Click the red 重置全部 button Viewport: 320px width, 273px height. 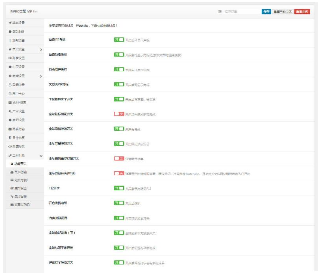[302, 11]
